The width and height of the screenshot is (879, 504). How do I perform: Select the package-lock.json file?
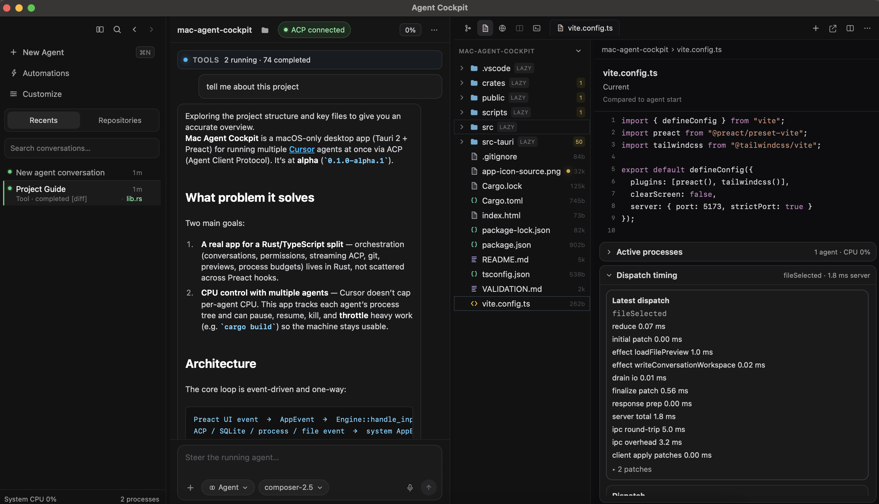click(x=522, y=230)
